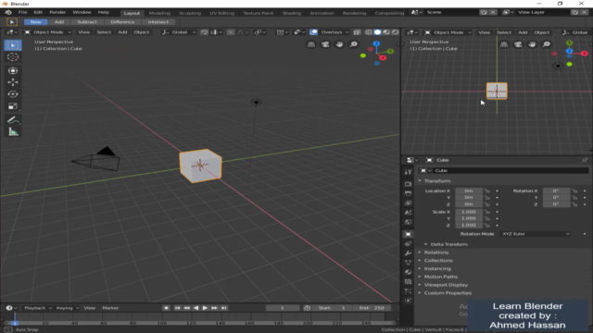Click the Blender logo menu icon

[8, 12]
